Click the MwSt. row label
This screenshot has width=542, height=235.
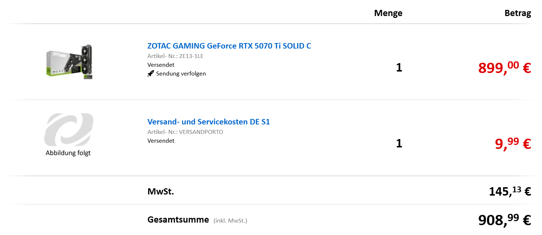coord(161,191)
